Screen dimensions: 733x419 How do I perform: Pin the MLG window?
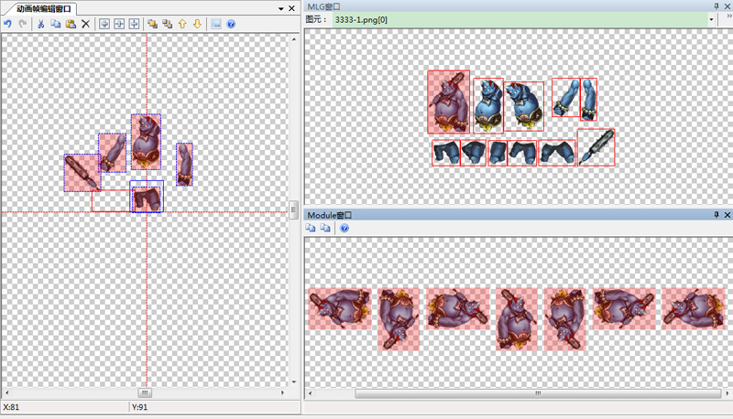717,6
